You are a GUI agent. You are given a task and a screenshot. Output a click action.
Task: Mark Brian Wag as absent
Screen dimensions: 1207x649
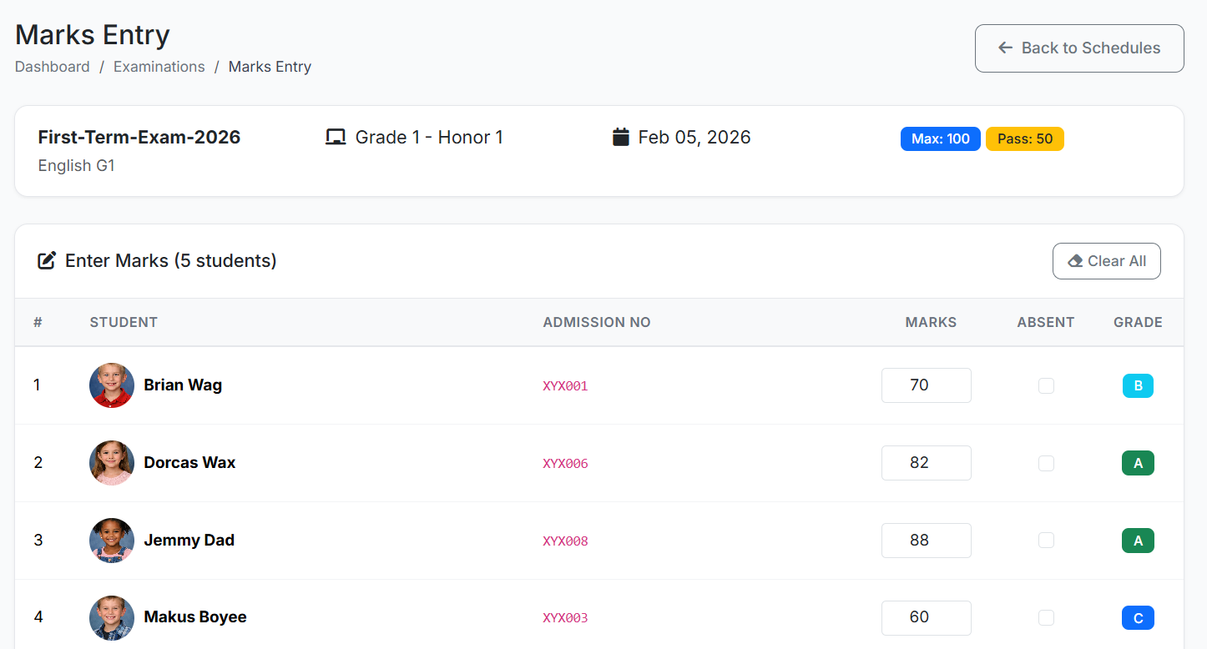tap(1046, 385)
